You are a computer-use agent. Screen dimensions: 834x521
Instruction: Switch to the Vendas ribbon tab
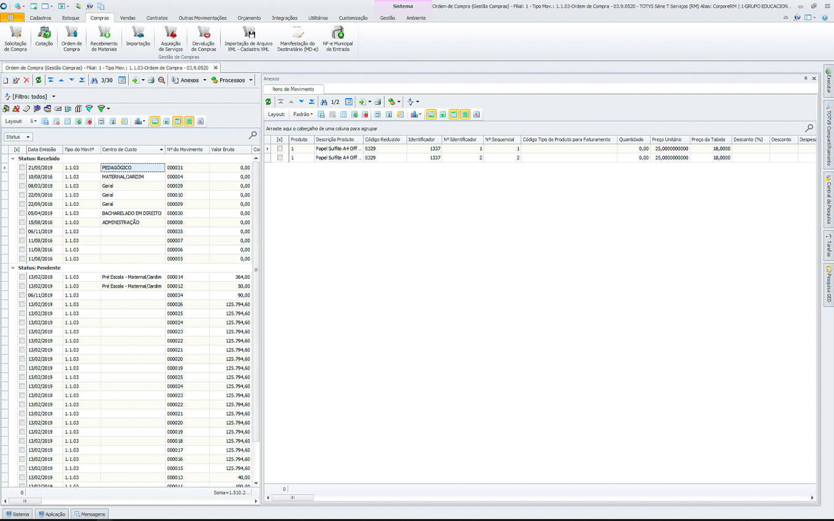click(x=128, y=18)
